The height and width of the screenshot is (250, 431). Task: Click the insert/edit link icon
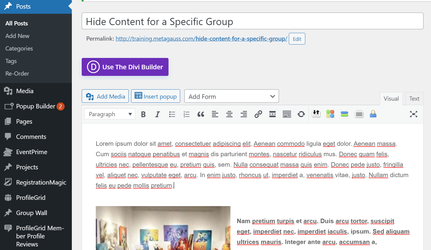(258, 114)
